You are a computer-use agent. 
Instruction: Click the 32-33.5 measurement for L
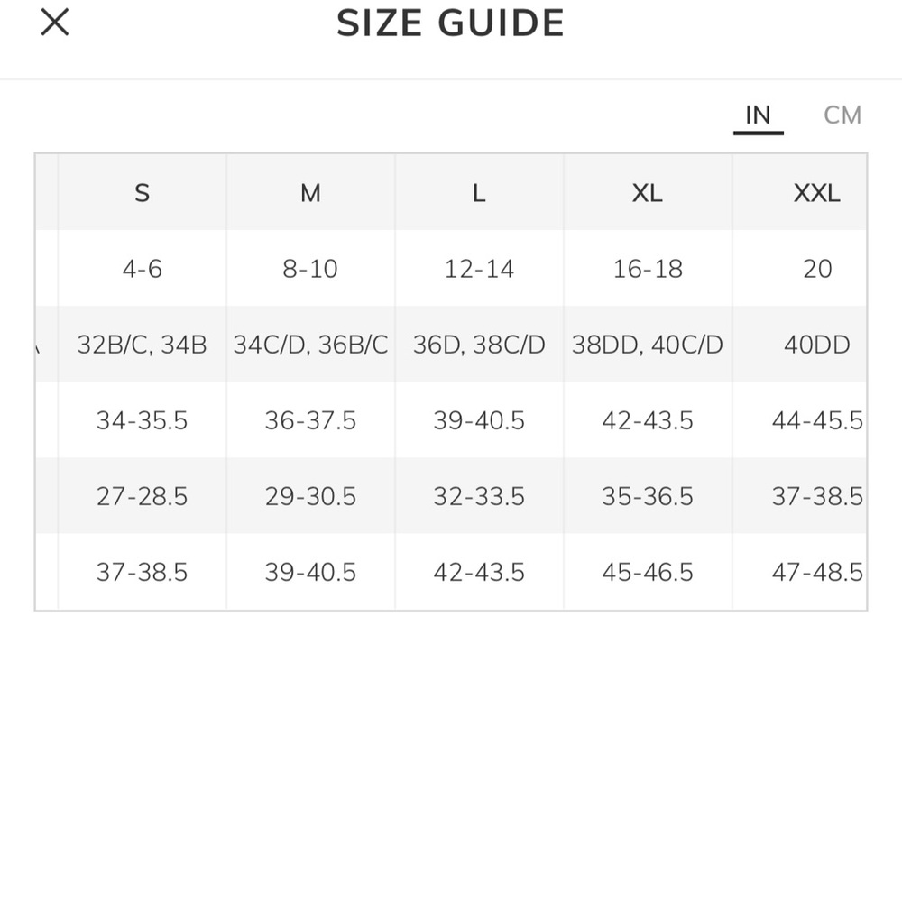click(479, 496)
